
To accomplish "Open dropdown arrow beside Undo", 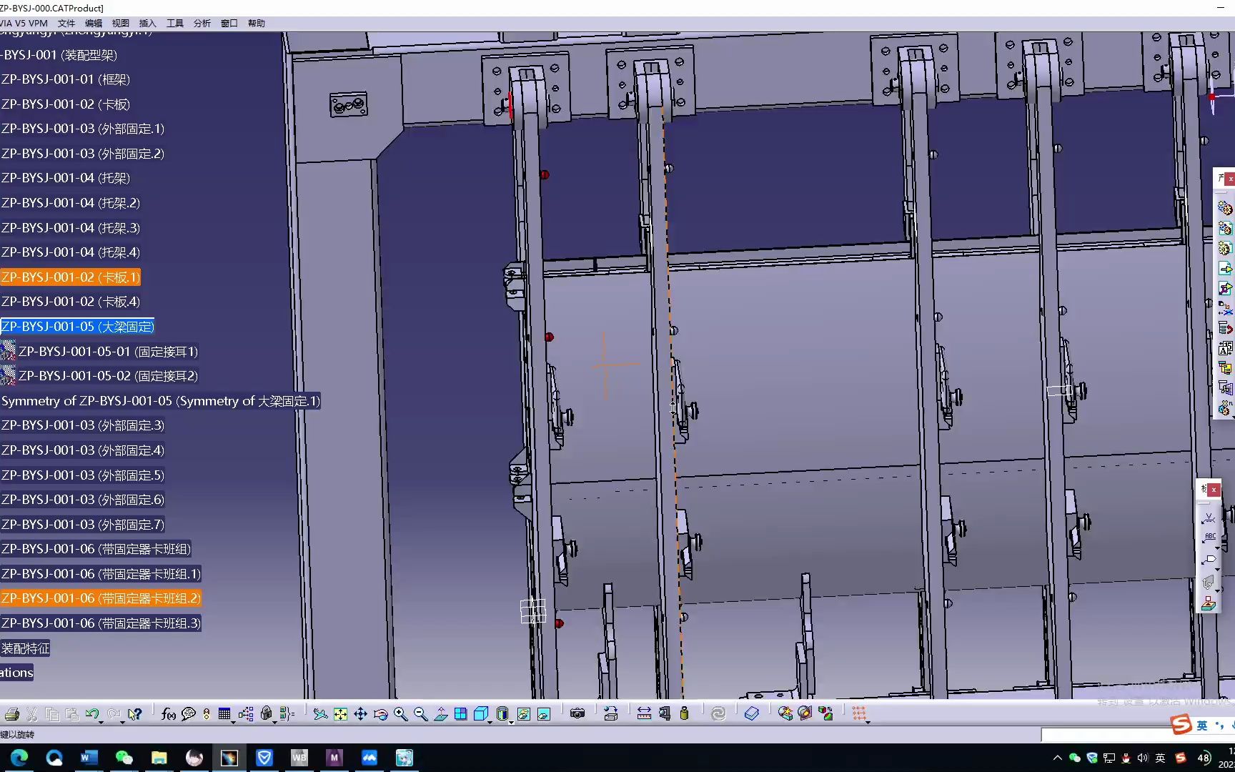I will pos(101,722).
